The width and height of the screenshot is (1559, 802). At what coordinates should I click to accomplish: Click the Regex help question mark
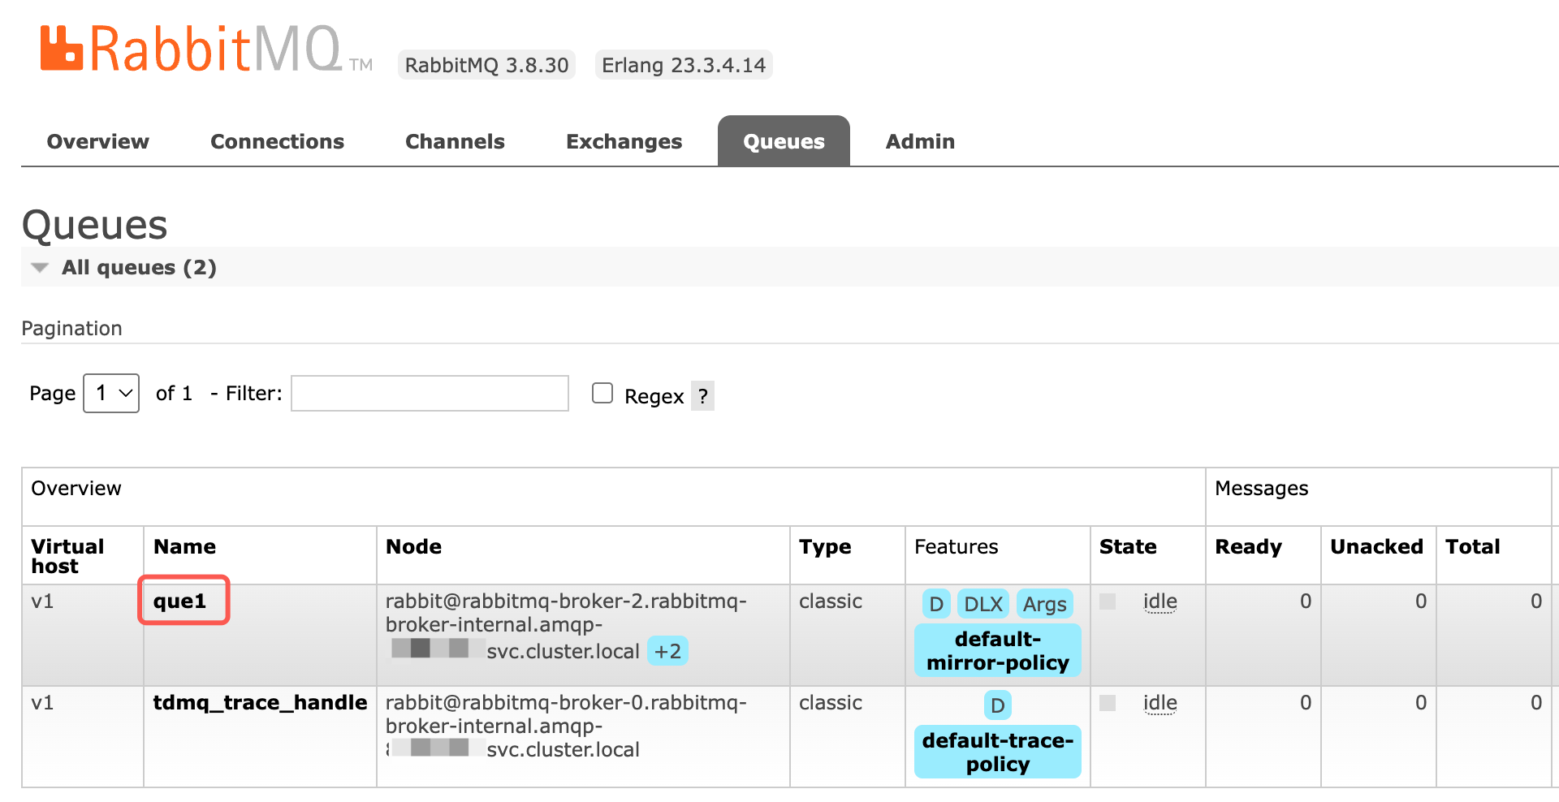point(702,396)
